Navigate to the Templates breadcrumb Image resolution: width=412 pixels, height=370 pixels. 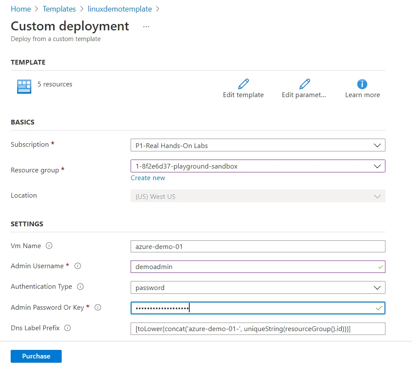(59, 9)
